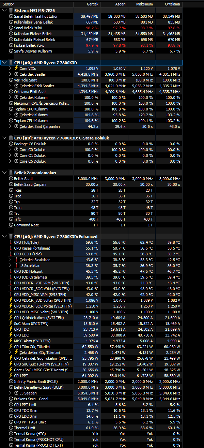Expand the Core C6 Doluluk row
Image resolution: width=204 pixels, height=448 pixels.
coord(10,161)
